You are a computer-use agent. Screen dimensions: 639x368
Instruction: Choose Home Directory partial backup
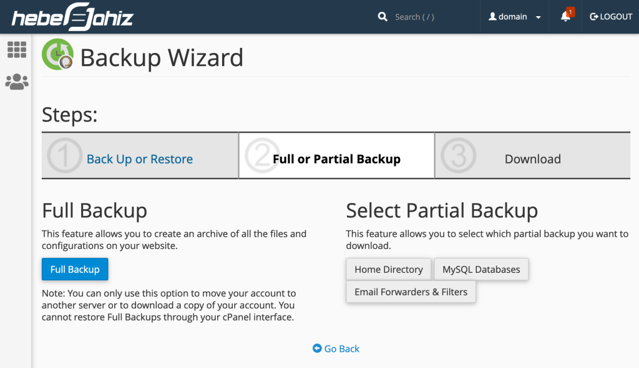tap(388, 270)
